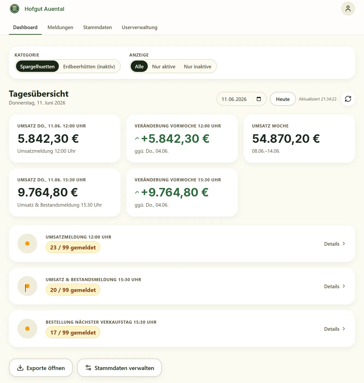Click the Heute button
Image resolution: width=364 pixels, height=383 pixels.
tap(283, 99)
